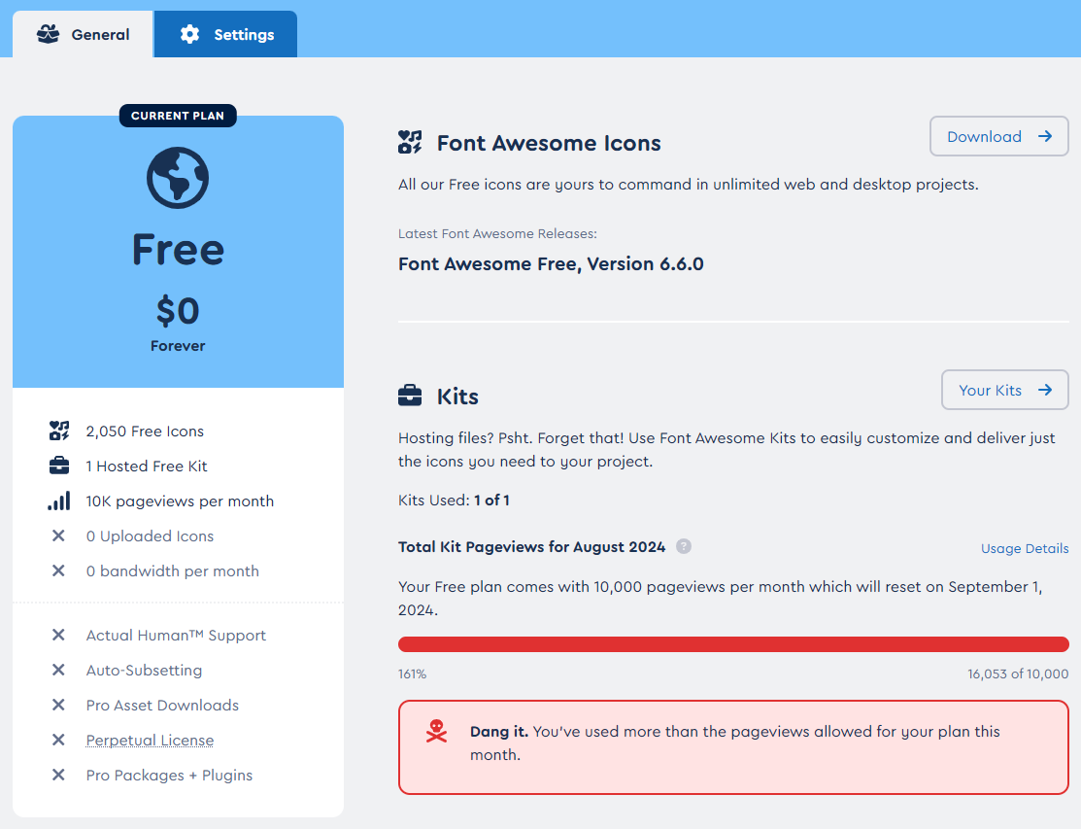This screenshot has height=829, width=1081.
Task: Click the X icon beside Pro Asset Downloads
Action: tap(58, 705)
